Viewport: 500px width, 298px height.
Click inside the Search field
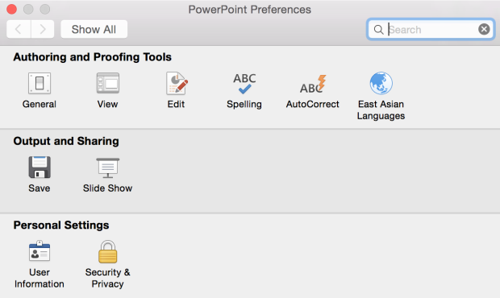click(431, 29)
